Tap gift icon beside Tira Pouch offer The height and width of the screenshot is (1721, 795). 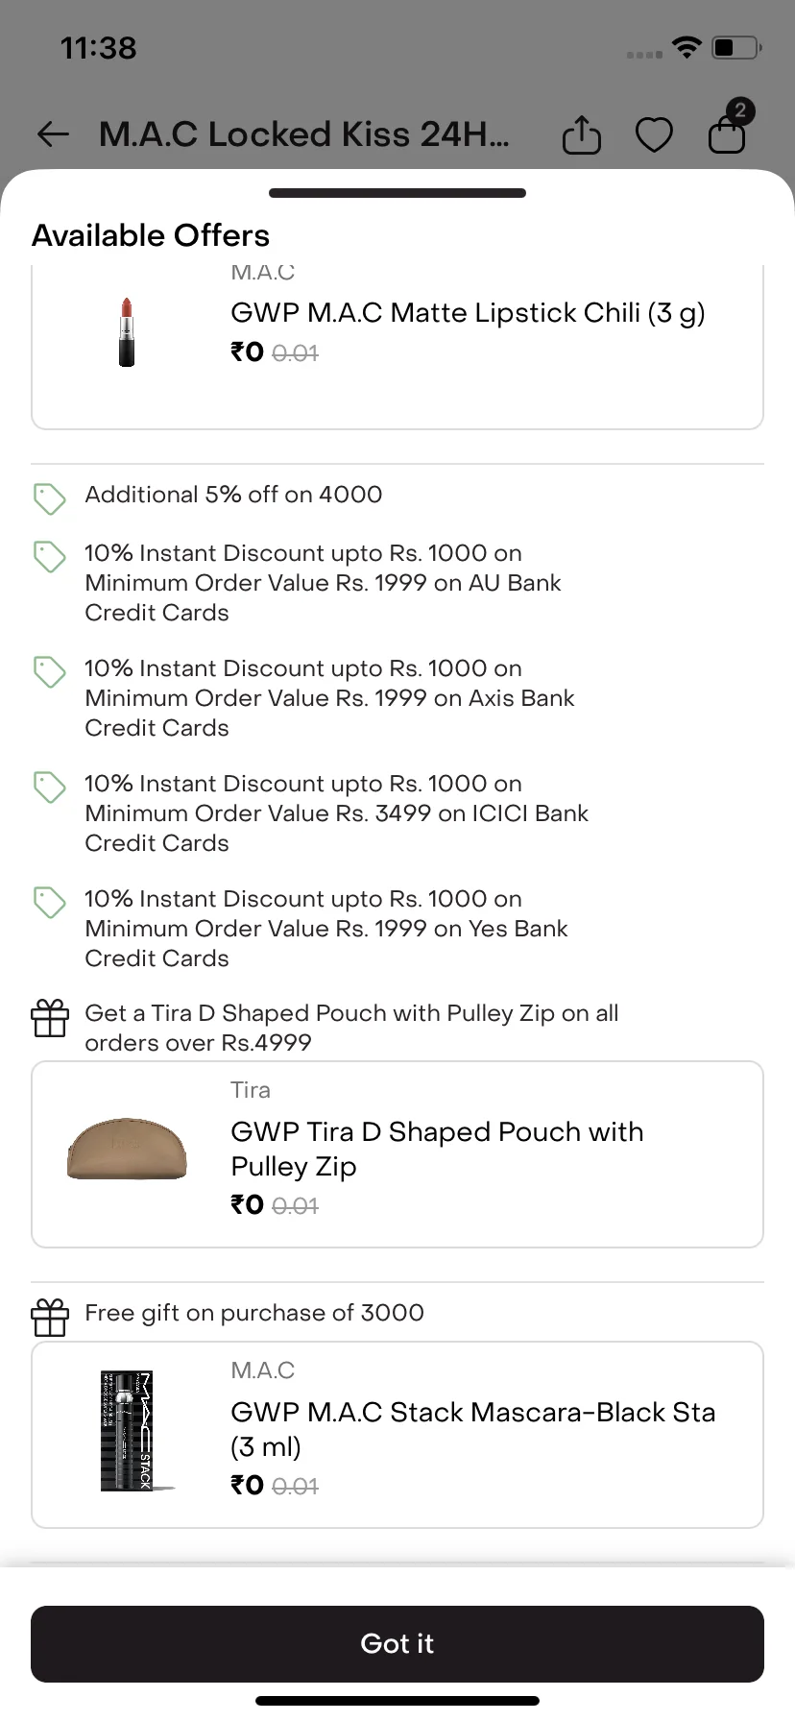click(49, 1018)
